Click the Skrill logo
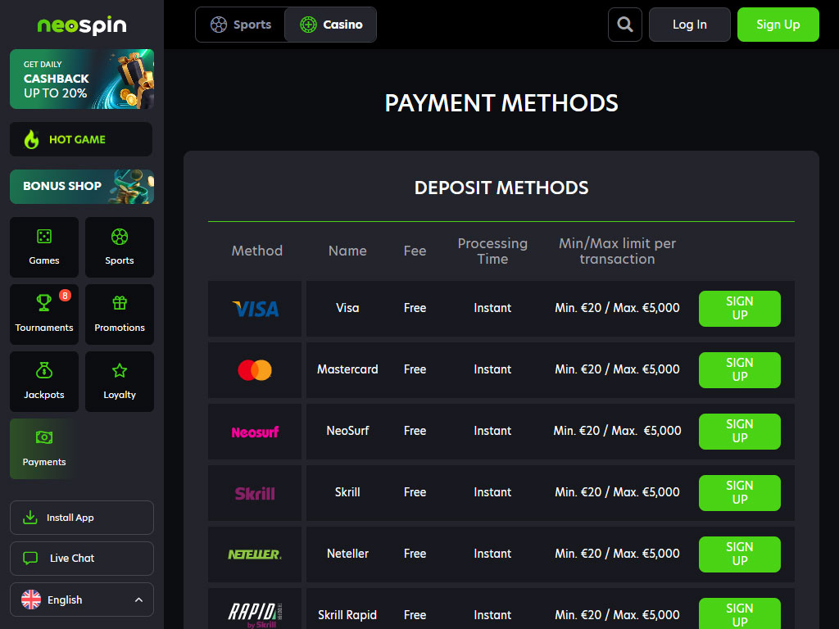 255,493
